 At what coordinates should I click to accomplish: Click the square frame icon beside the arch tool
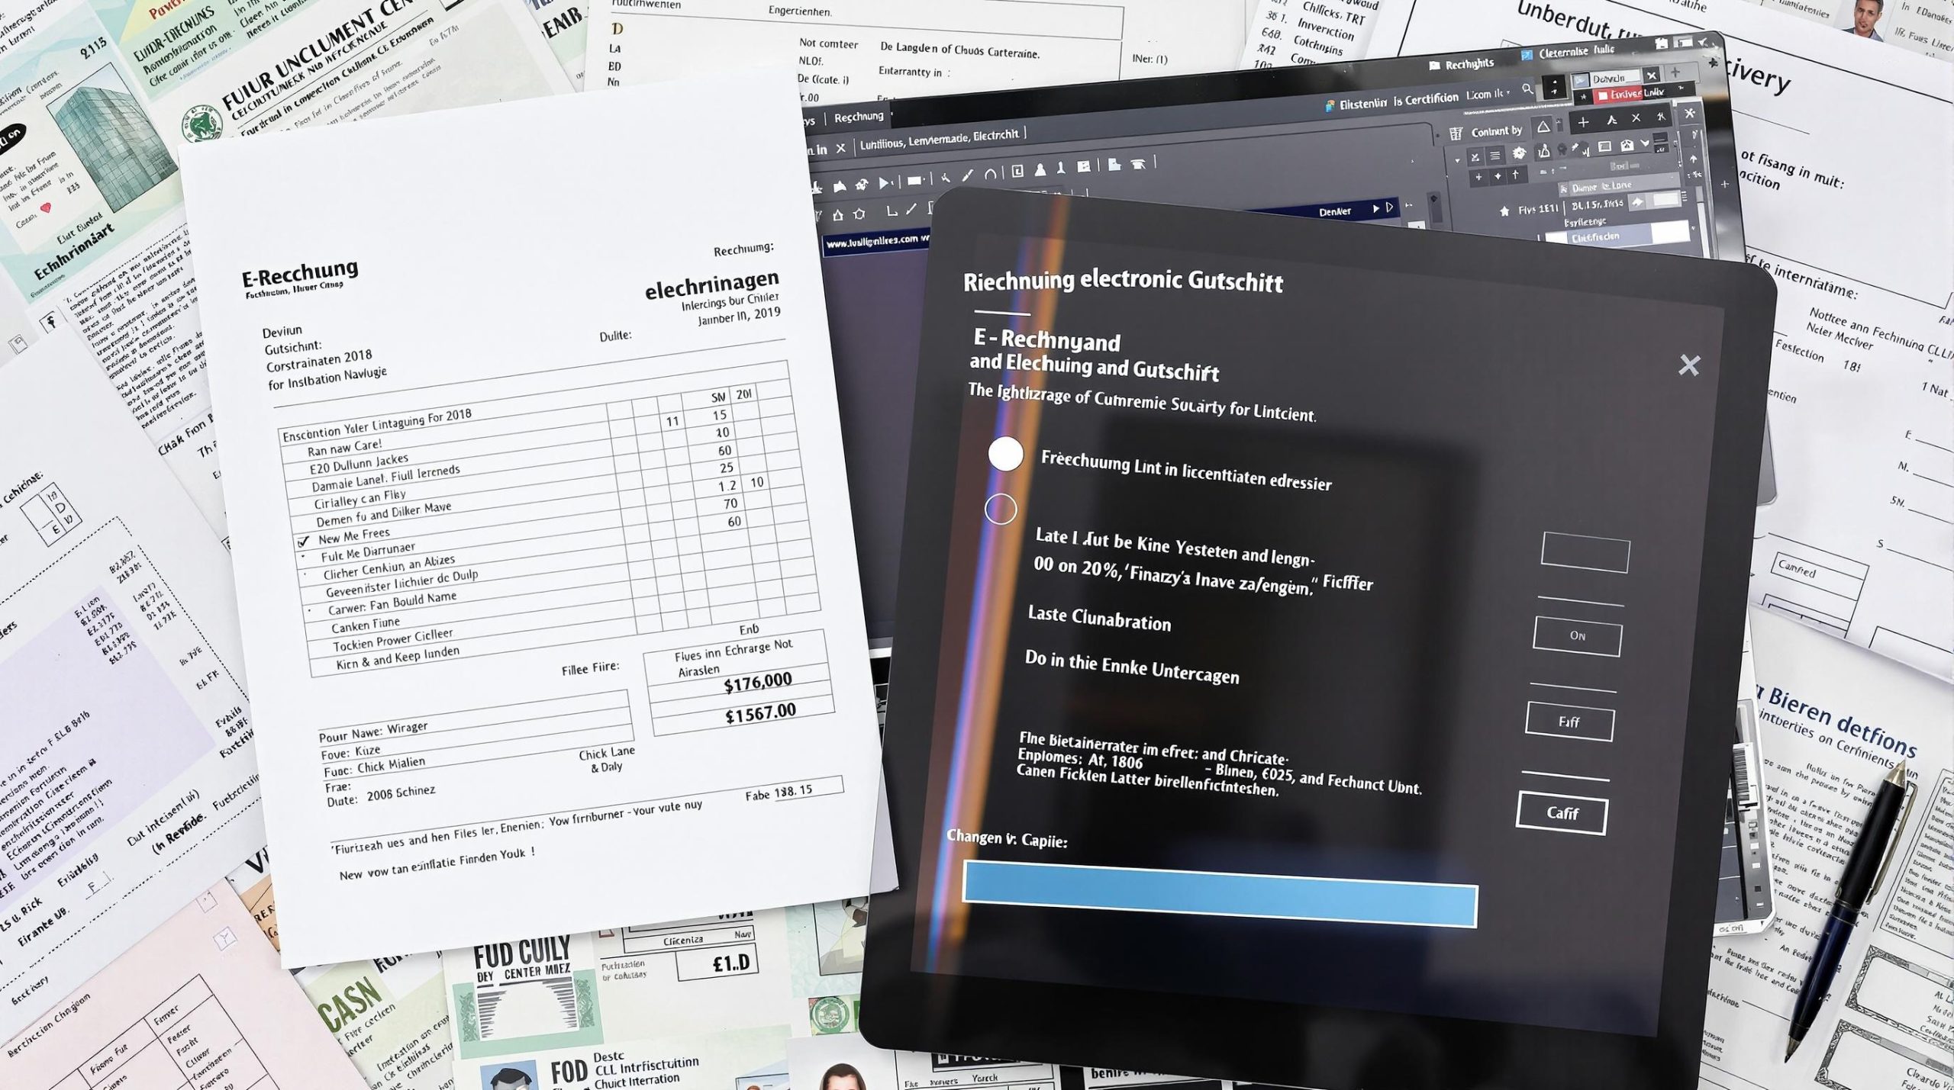pos(1017,171)
